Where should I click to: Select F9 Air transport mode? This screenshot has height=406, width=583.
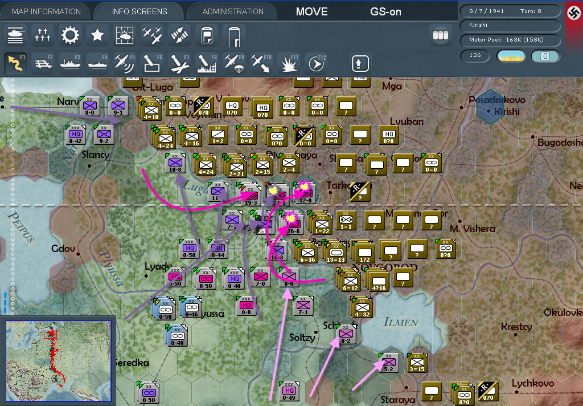(234, 63)
